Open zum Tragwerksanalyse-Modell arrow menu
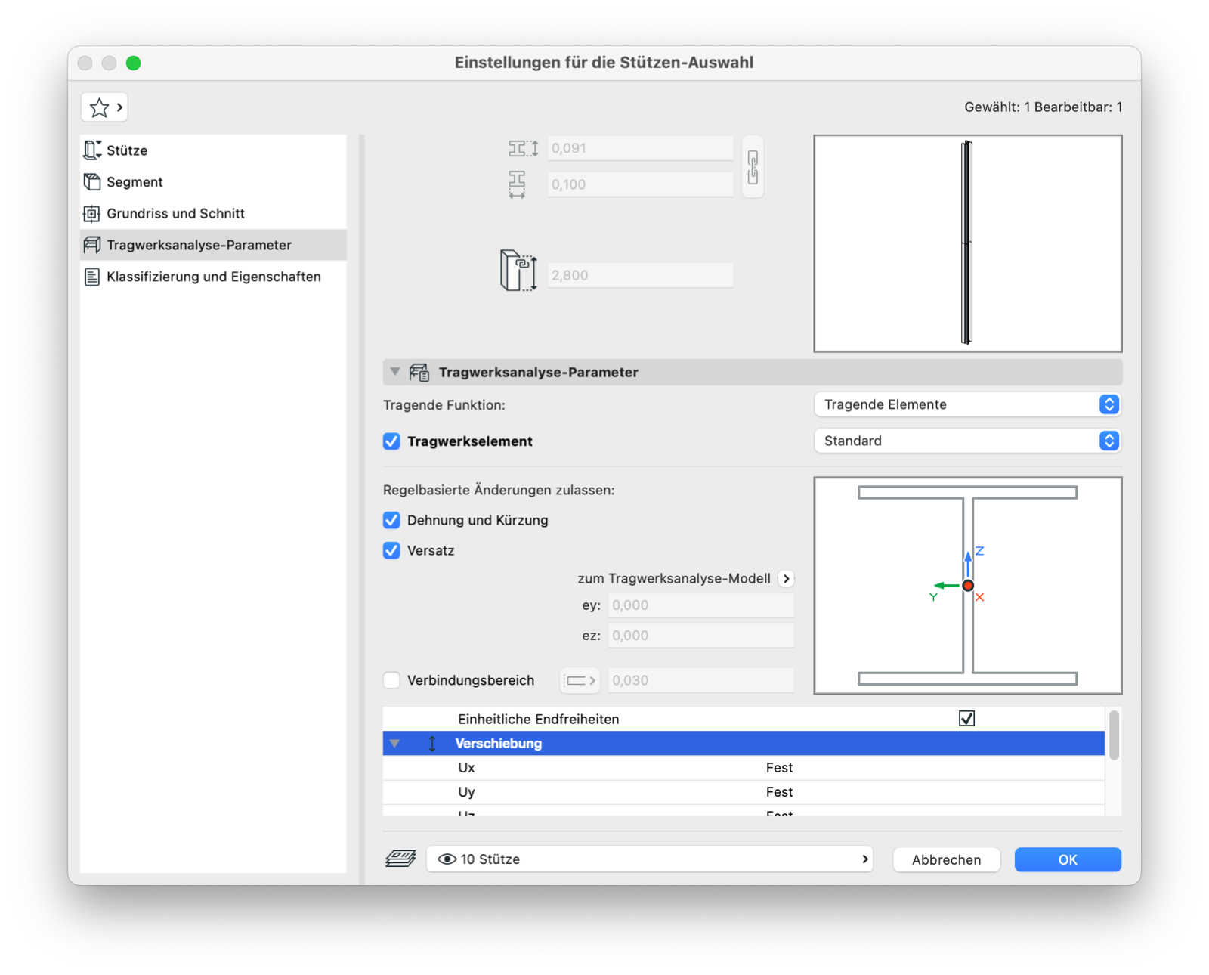The height and width of the screenshot is (975, 1209). (787, 578)
